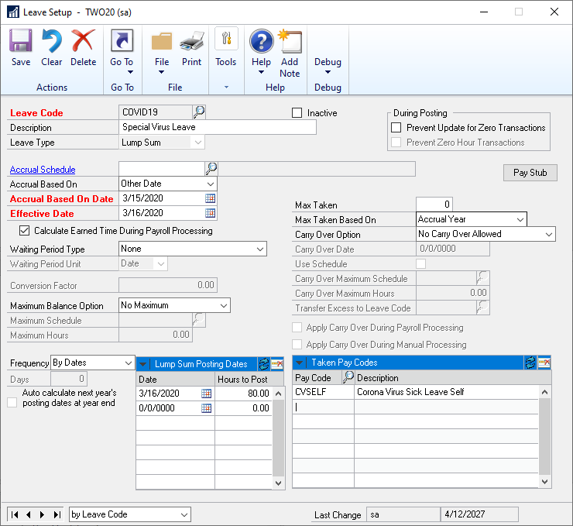
Task: Toggle Auto calculate next year's posting dates
Action: 12,403
